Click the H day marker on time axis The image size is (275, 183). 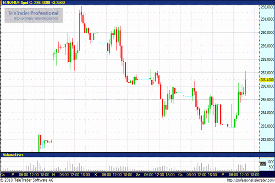point(53,174)
